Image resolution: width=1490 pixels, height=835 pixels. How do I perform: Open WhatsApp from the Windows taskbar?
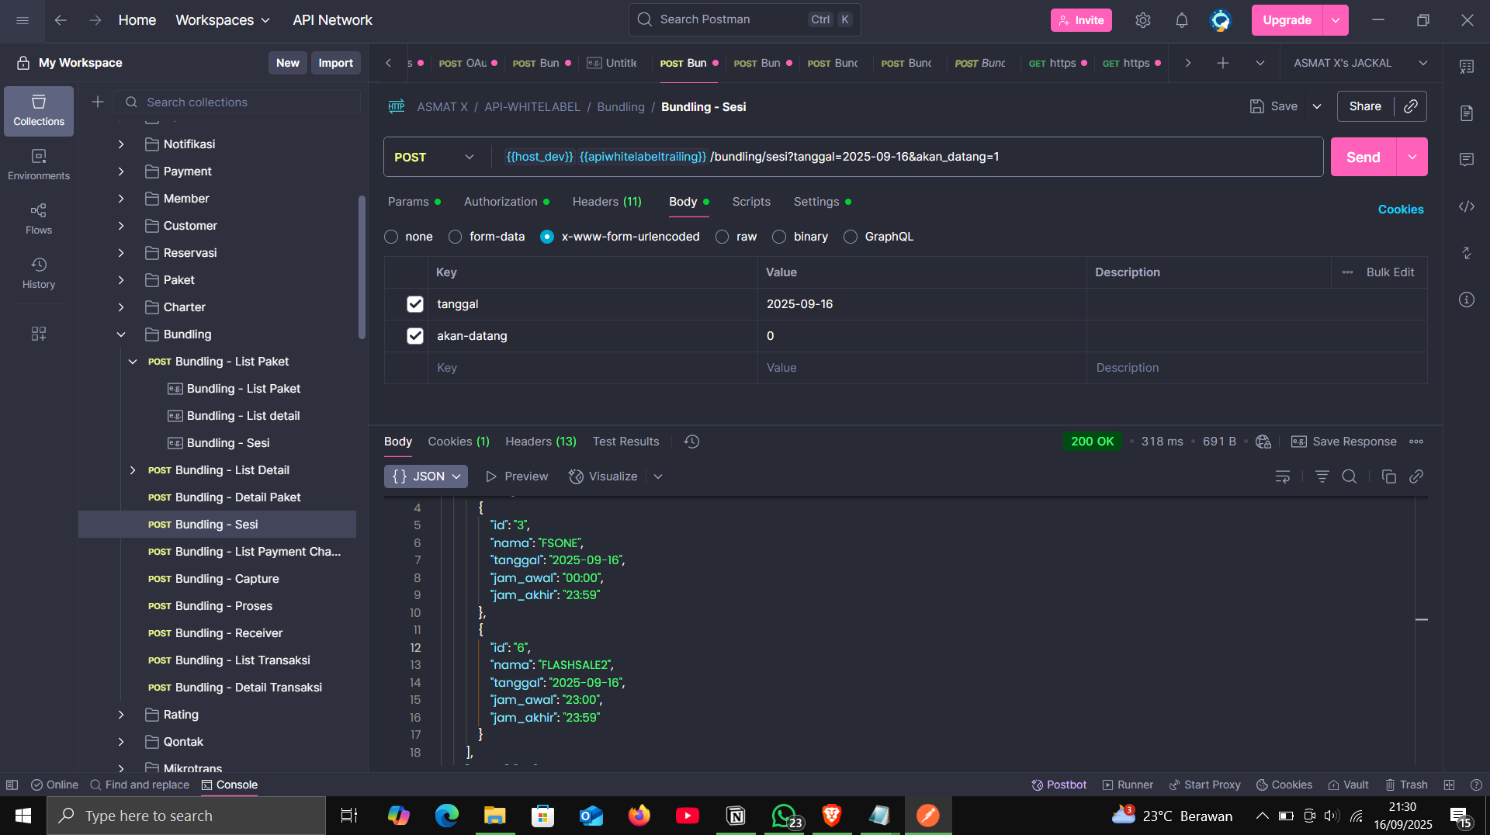[785, 816]
